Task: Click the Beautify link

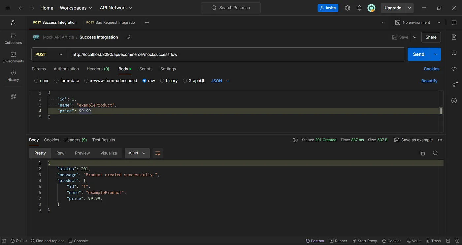Action: (x=429, y=81)
